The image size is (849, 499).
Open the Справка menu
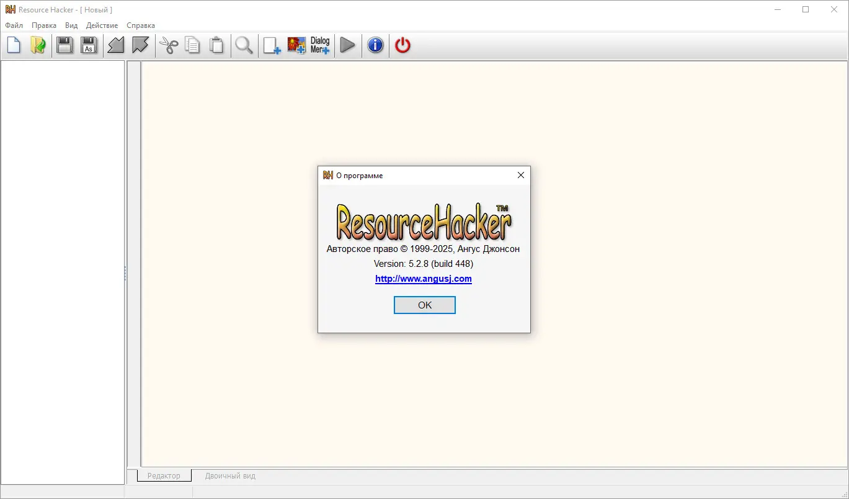tap(141, 25)
